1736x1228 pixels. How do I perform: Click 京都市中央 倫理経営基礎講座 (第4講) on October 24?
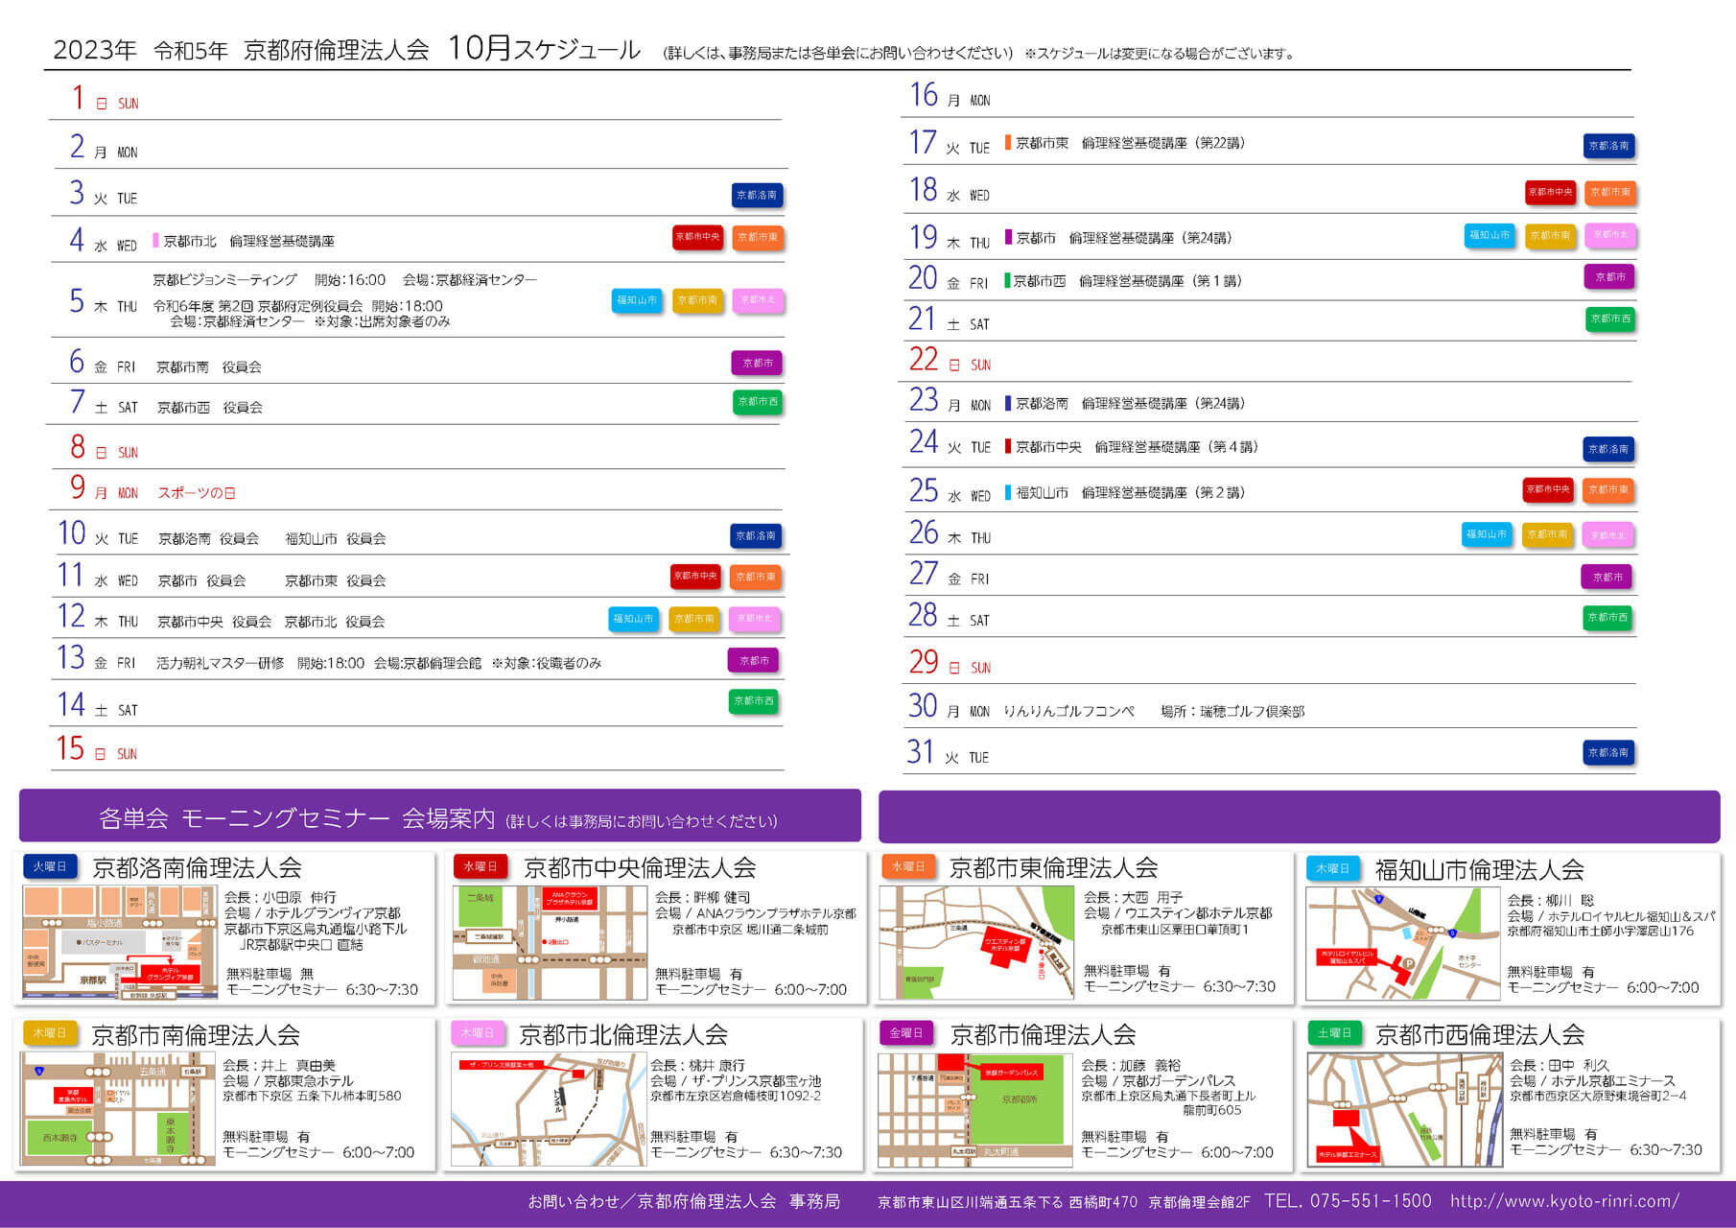pos(1137,447)
